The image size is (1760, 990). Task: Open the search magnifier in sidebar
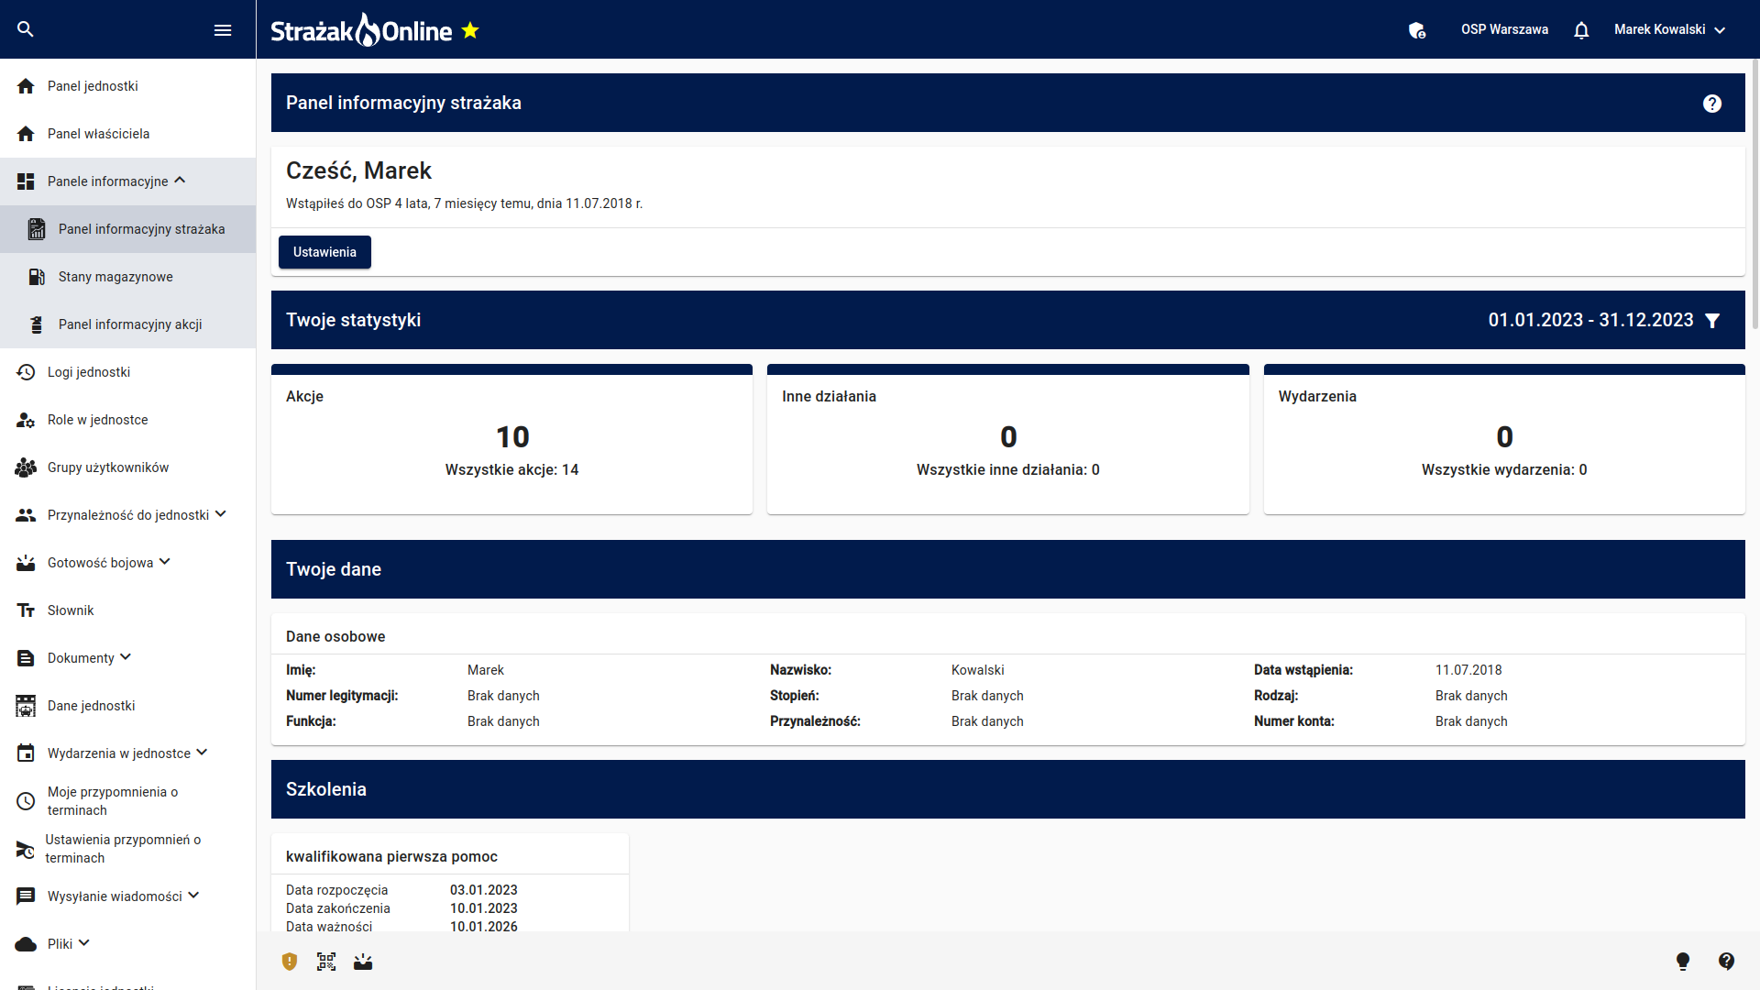pos(26,29)
